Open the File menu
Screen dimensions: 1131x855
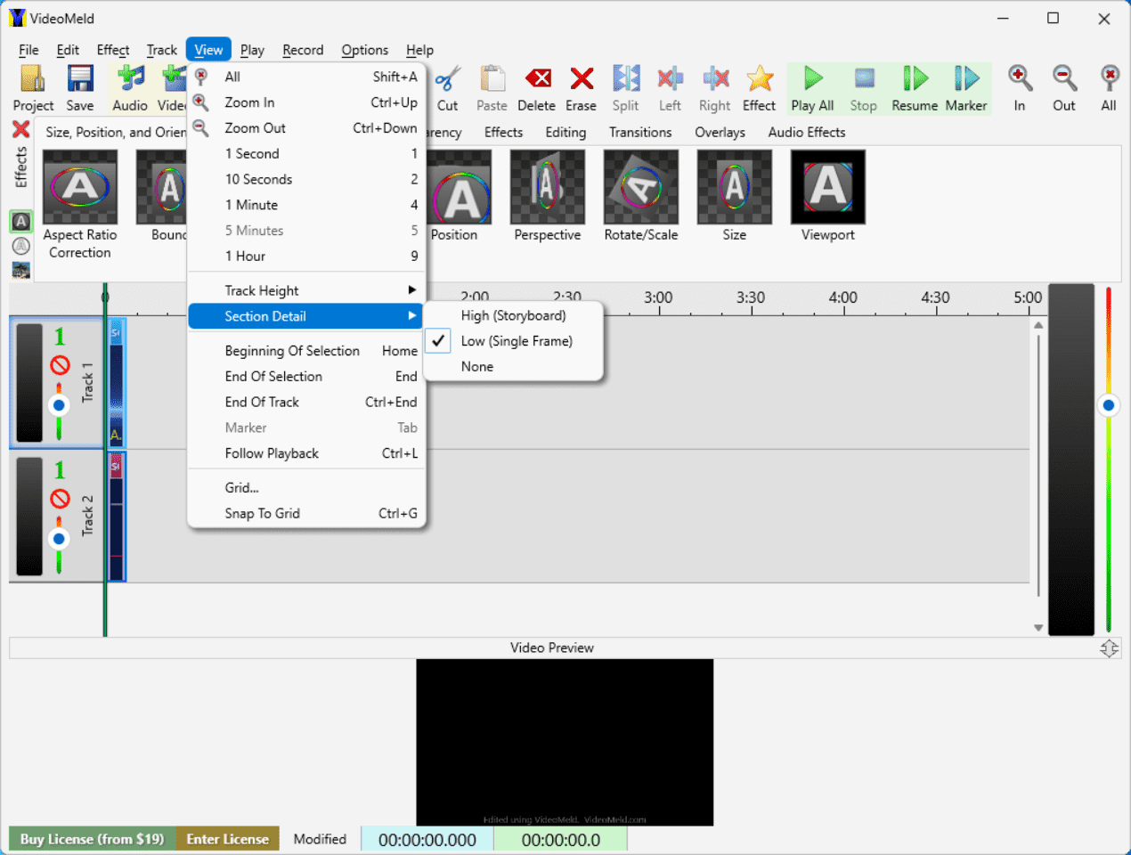coord(28,50)
